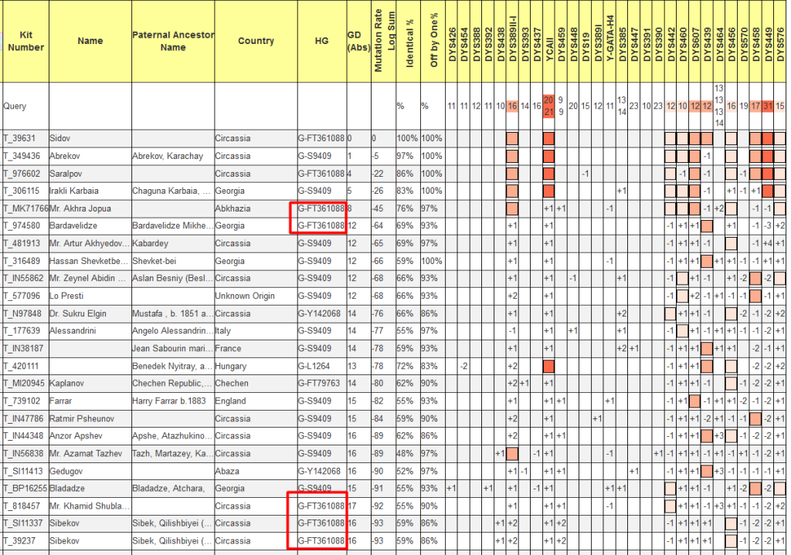Select the Abkhazia country cell
This screenshot has width=791, height=555.
coord(236,208)
